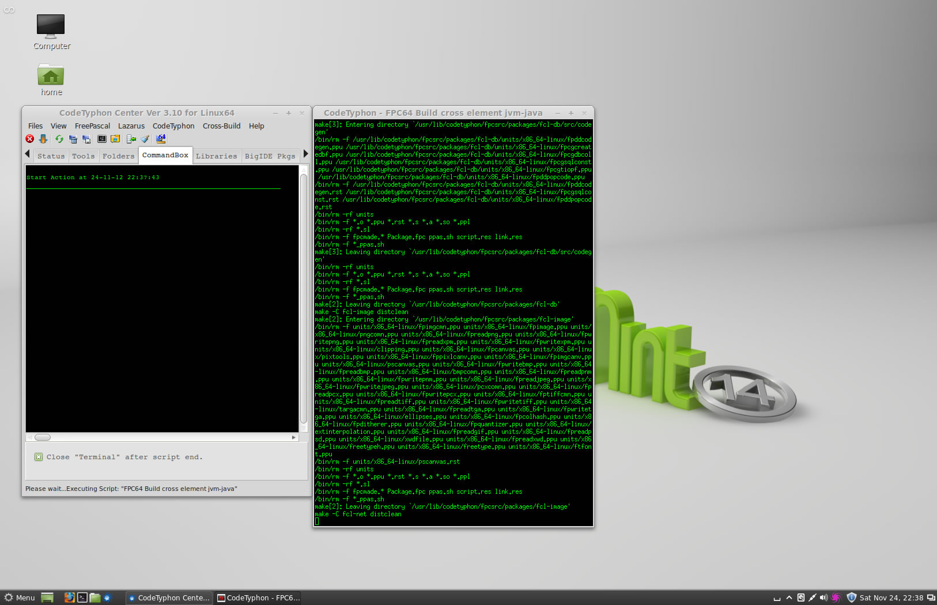Launch Firefox from the panel
The height and width of the screenshot is (605, 937).
pos(69,598)
